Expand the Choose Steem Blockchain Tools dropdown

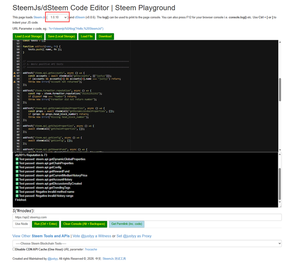coord(147,244)
